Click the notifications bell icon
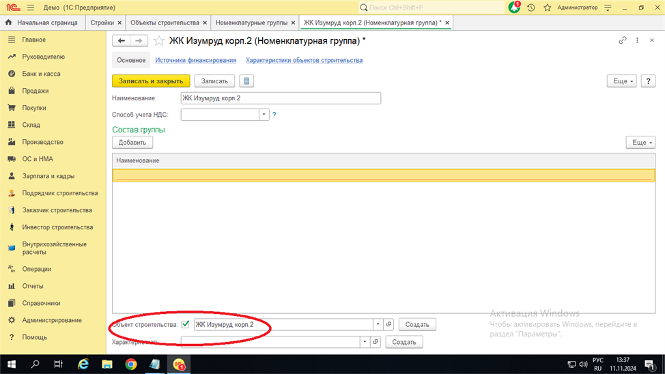This screenshot has height=374, width=665. click(514, 8)
